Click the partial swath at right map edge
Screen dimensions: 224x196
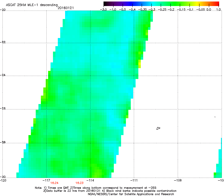[218, 158]
